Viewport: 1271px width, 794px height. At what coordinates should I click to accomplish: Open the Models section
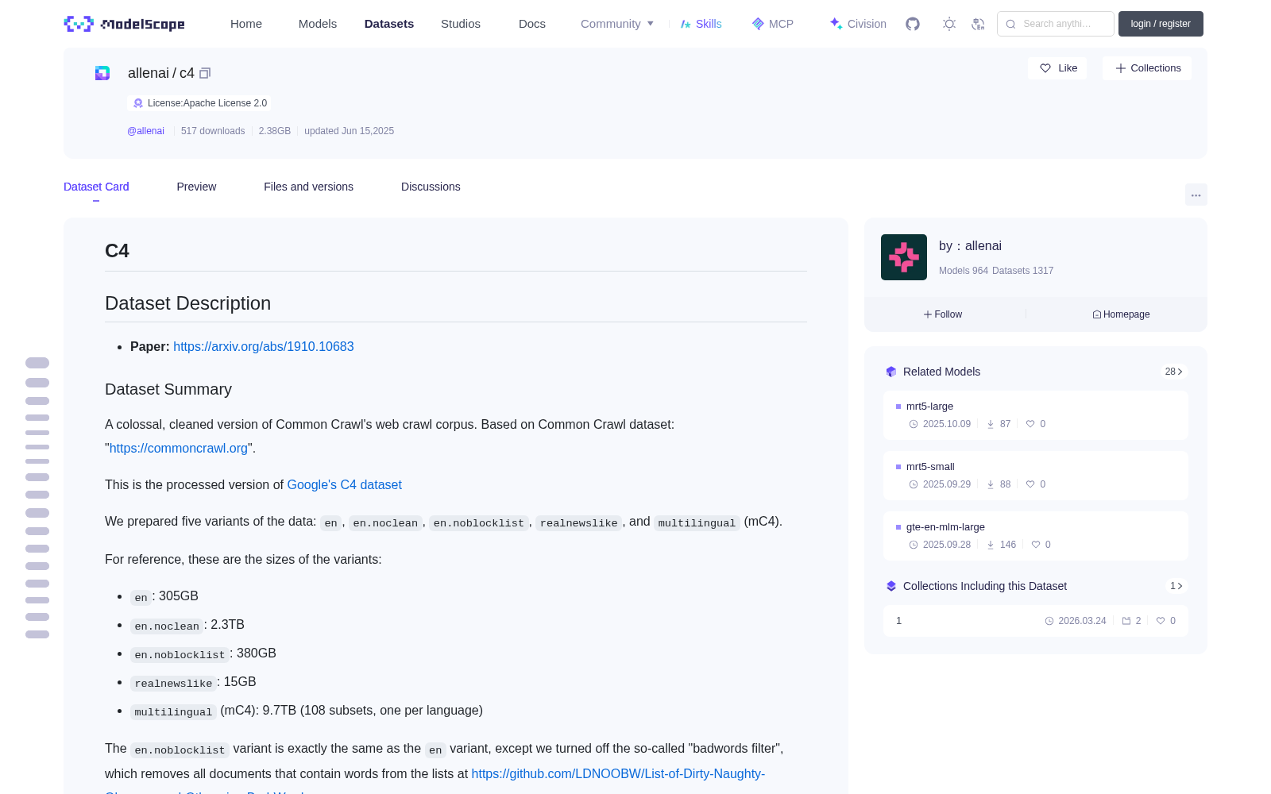[318, 24]
